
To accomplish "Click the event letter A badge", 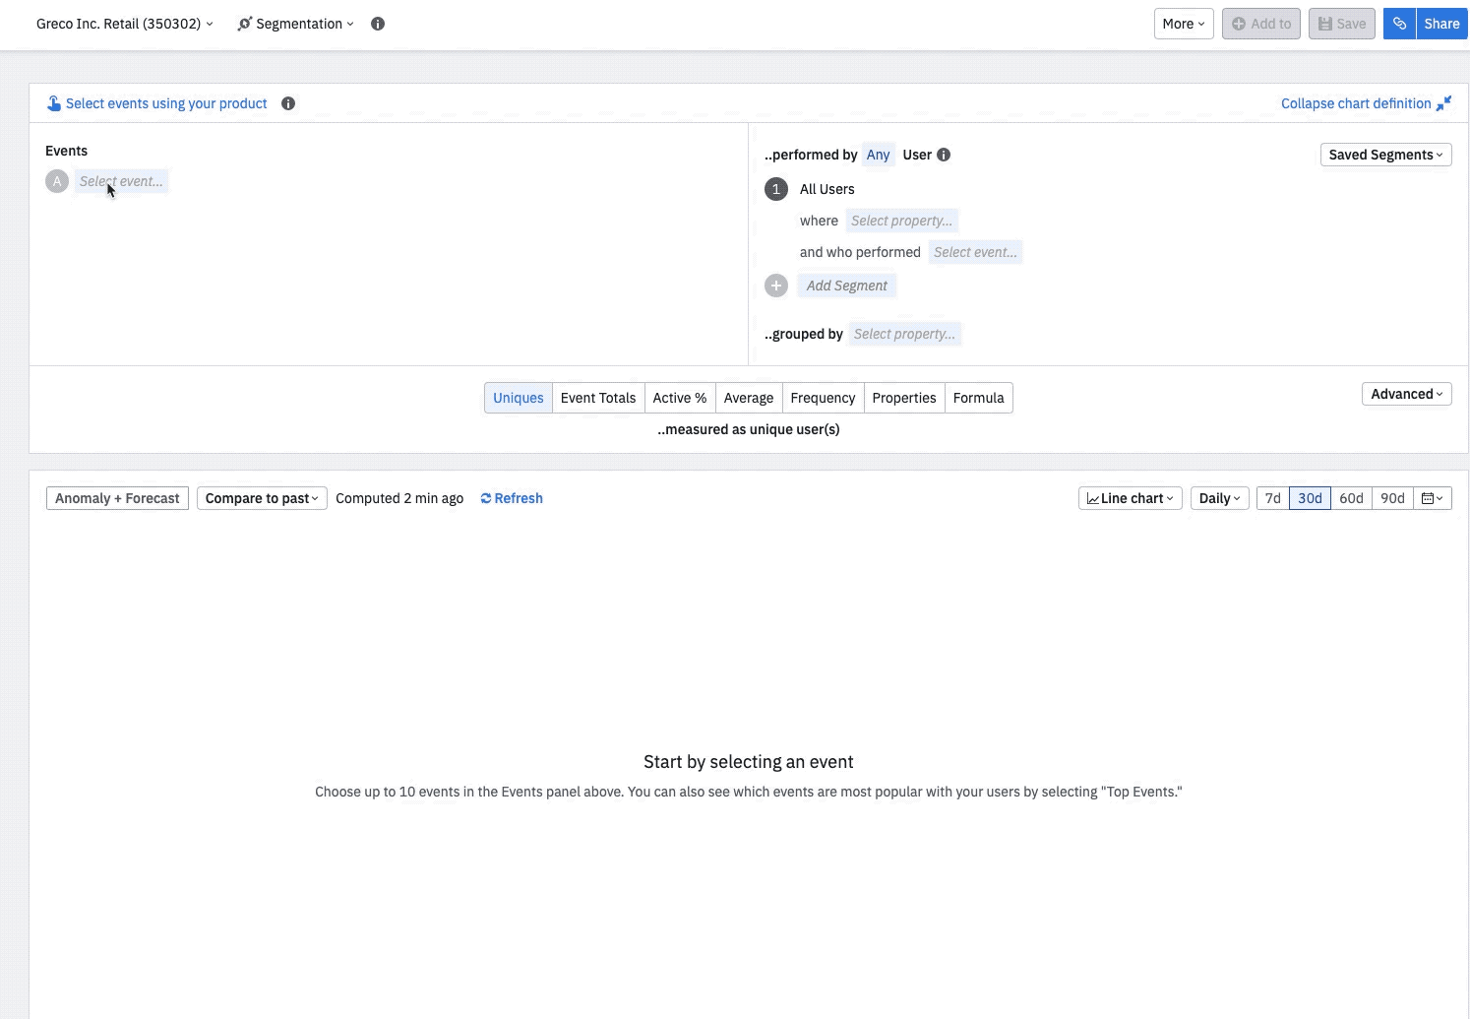I will (x=56, y=181).
